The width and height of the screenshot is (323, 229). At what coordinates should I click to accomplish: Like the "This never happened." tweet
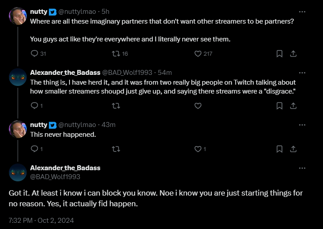[x=198, y=149]
